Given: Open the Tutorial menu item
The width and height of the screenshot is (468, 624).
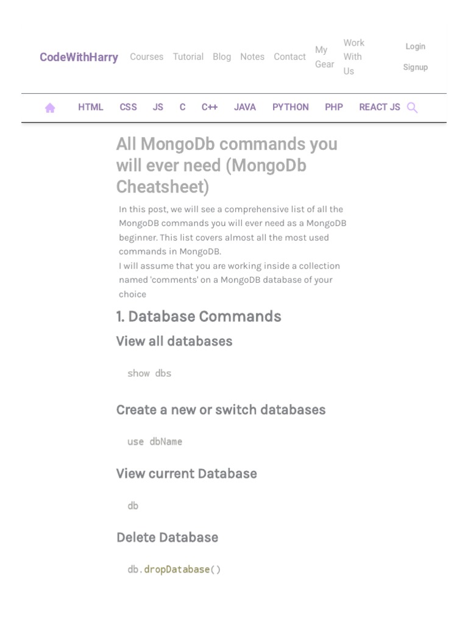Looking at the screenshot, I should (x=188, y=57).
